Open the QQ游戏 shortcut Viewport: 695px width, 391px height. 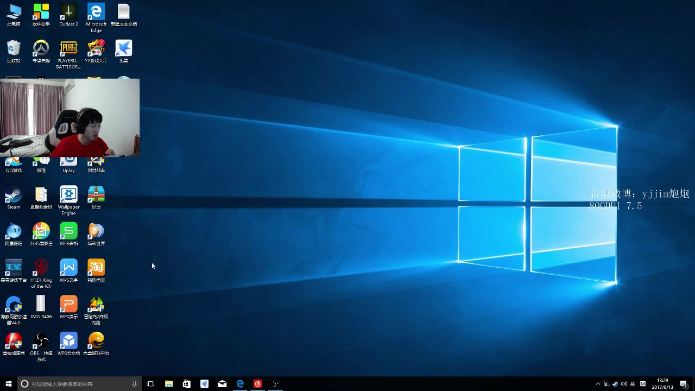pos(14,165)
